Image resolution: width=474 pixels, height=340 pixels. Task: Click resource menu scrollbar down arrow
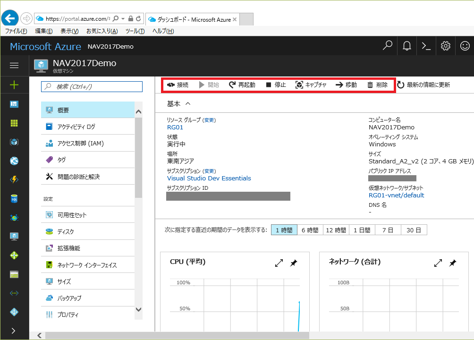pos(138,309)
